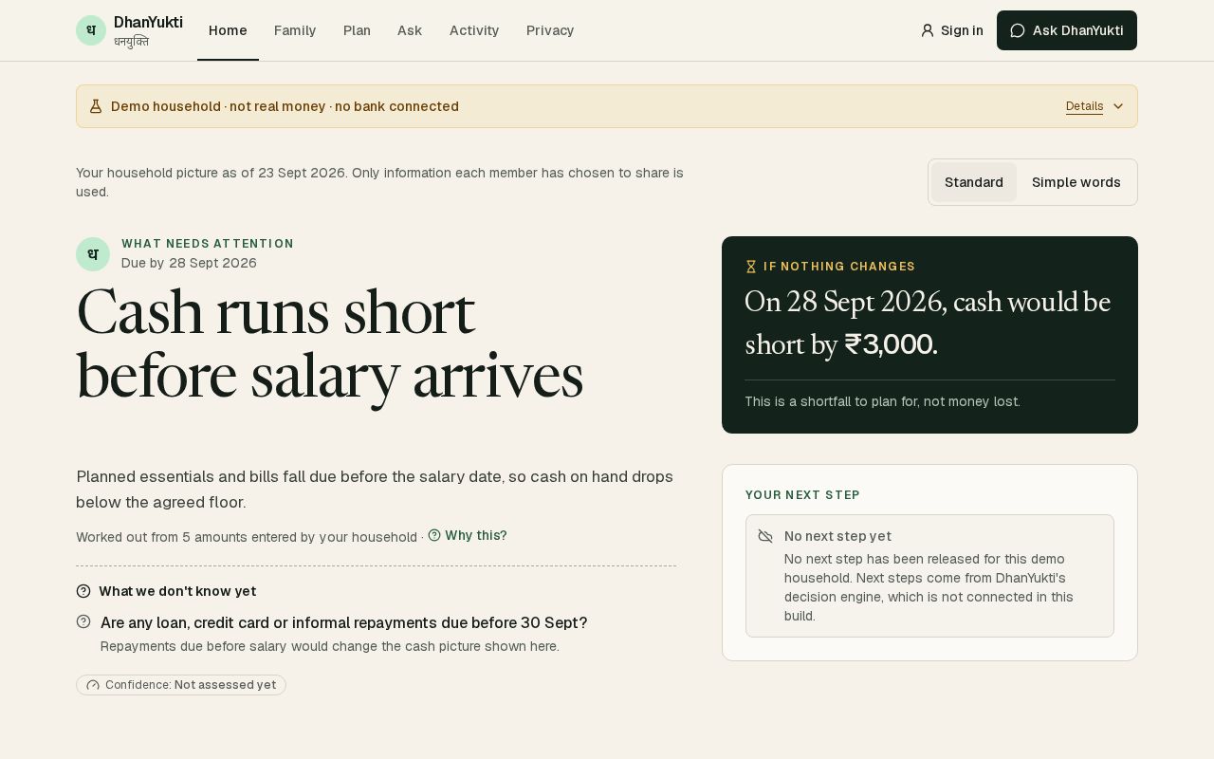Screen dimensions: 1214x759
Task: Click the Details link in demo banner
Action: click(1085, 106)
